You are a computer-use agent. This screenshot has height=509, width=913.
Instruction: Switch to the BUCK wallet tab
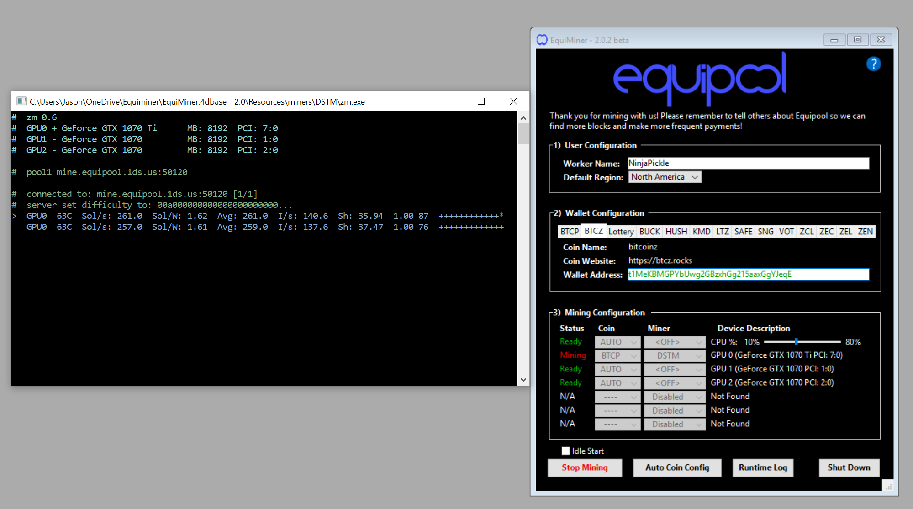coord(649,232)
